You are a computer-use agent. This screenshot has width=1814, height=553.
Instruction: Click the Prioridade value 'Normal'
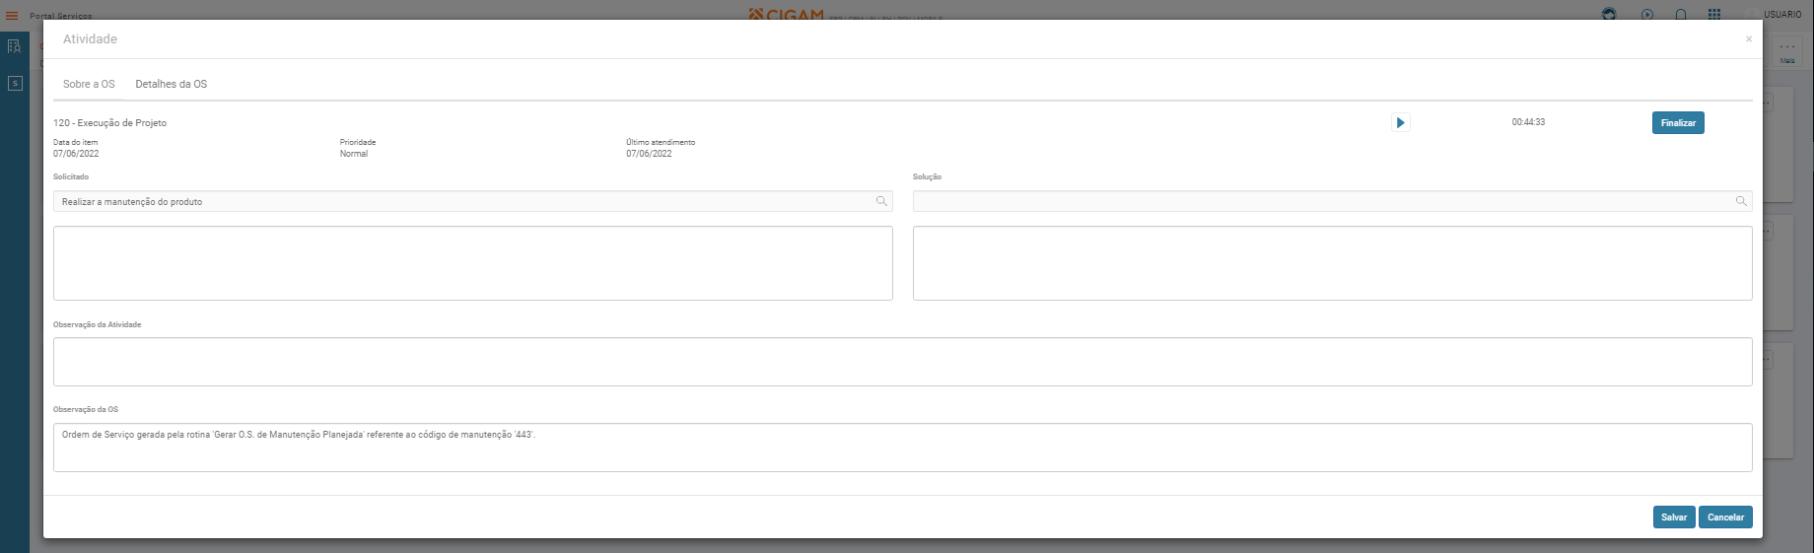[354, 154]
